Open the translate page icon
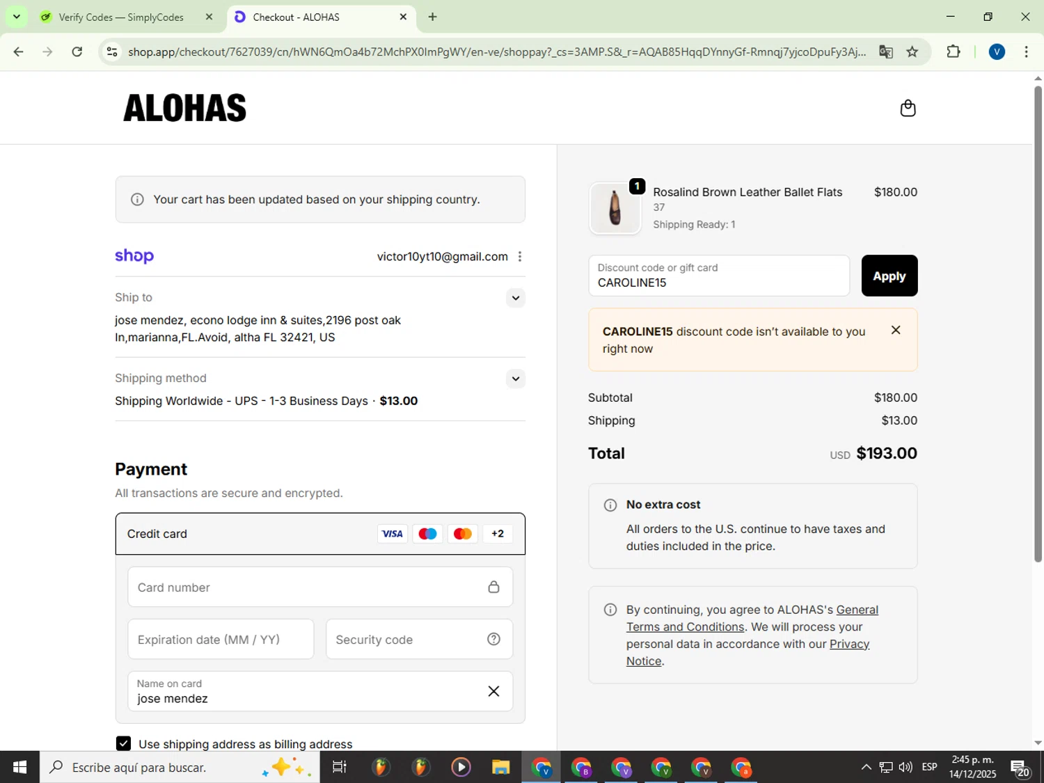The width and height of the screenshot is (1044, 783). 885,52
